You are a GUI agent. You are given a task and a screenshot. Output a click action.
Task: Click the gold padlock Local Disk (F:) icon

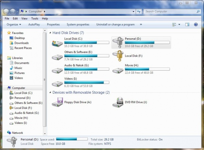[118, 56]
